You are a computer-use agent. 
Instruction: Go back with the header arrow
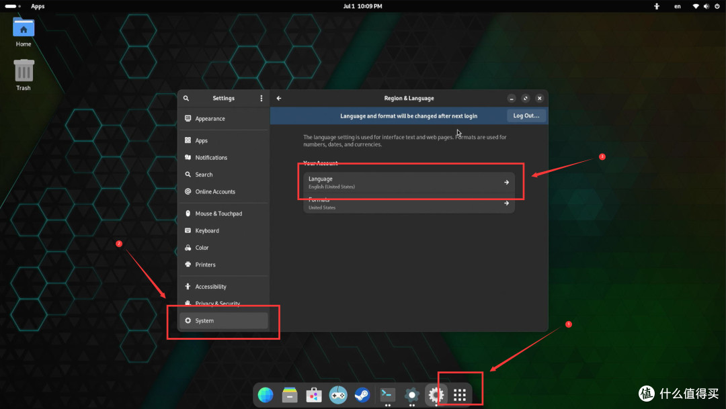pos(279,98)
